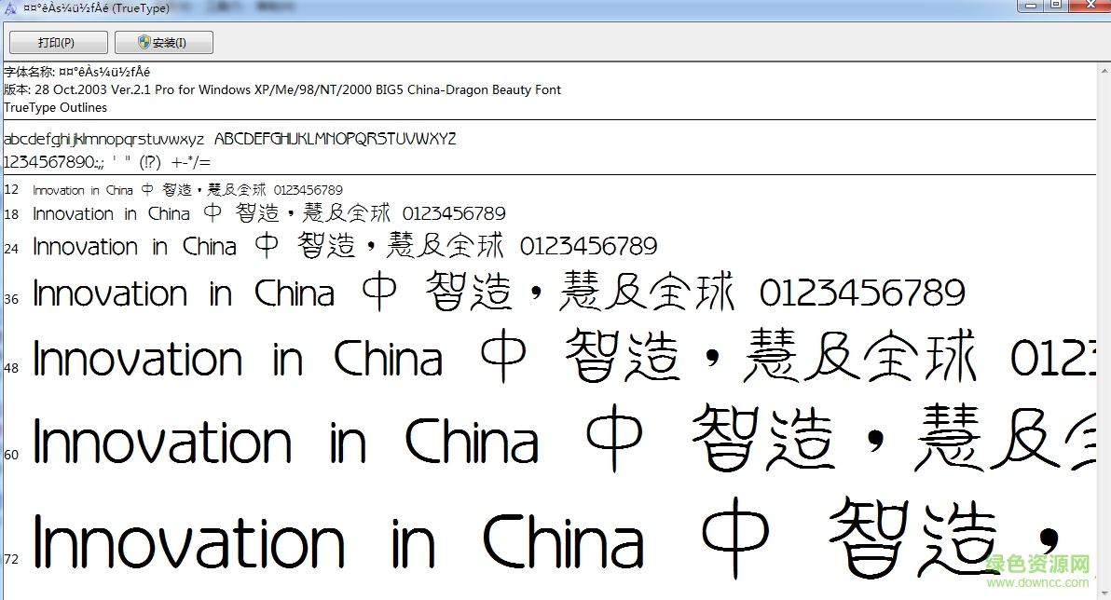The width and height of the screenshot is (1111, 600).
Task: Click the size 12 preview sample line
Action: pyautogui.click(x=186, y=189)
